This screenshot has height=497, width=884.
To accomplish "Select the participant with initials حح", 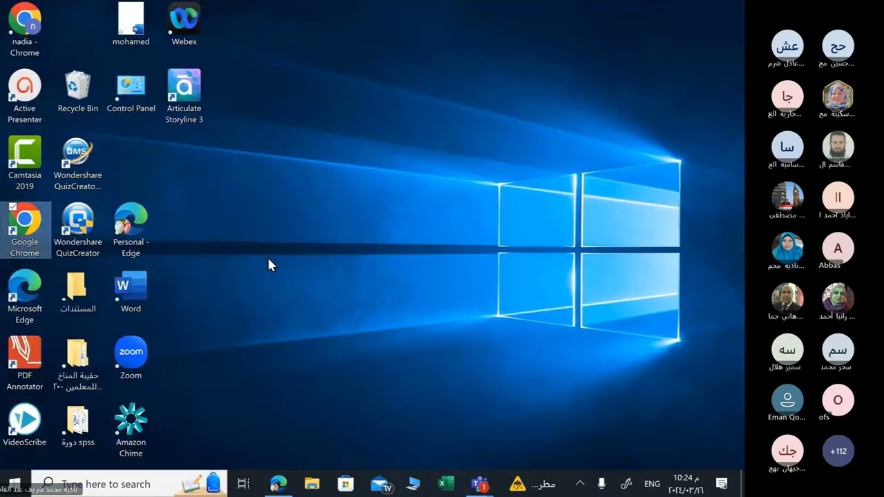I will pos(838,46).
